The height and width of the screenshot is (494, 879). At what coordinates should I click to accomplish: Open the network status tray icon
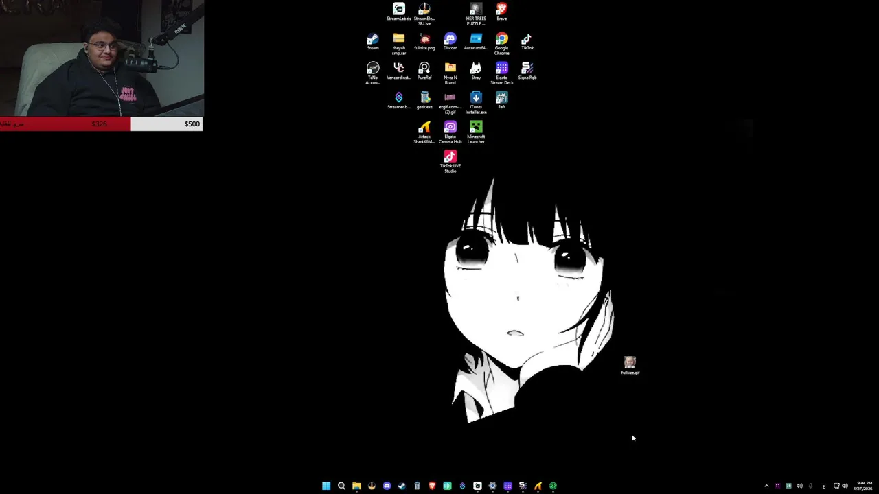pyautogui.click(x=836, y=486)
